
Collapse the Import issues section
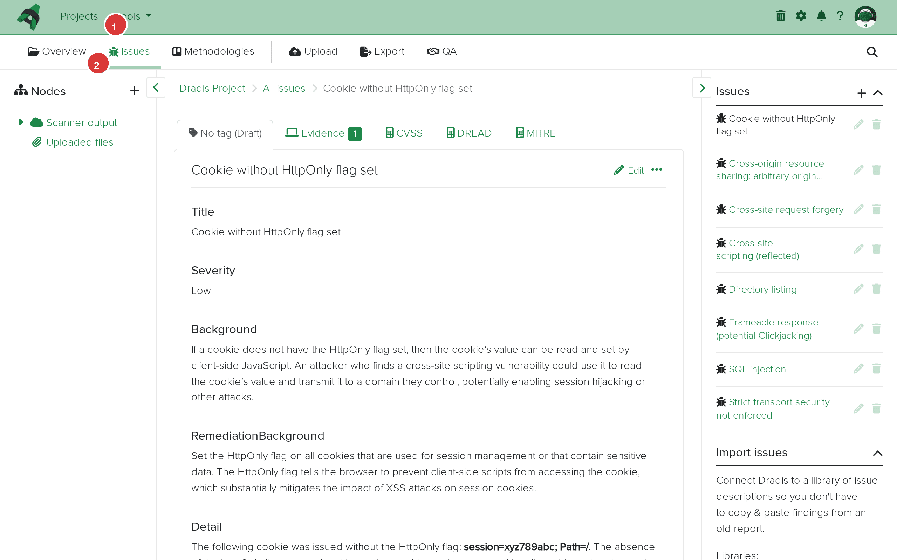coord(877,453)
